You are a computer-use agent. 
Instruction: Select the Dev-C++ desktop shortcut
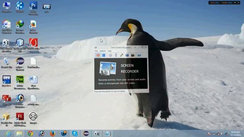click(x=6, y=81)
